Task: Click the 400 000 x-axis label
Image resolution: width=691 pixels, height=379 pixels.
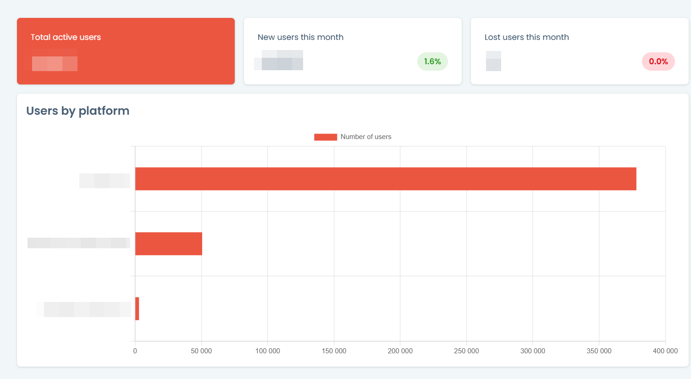Action: coord(665,351)
